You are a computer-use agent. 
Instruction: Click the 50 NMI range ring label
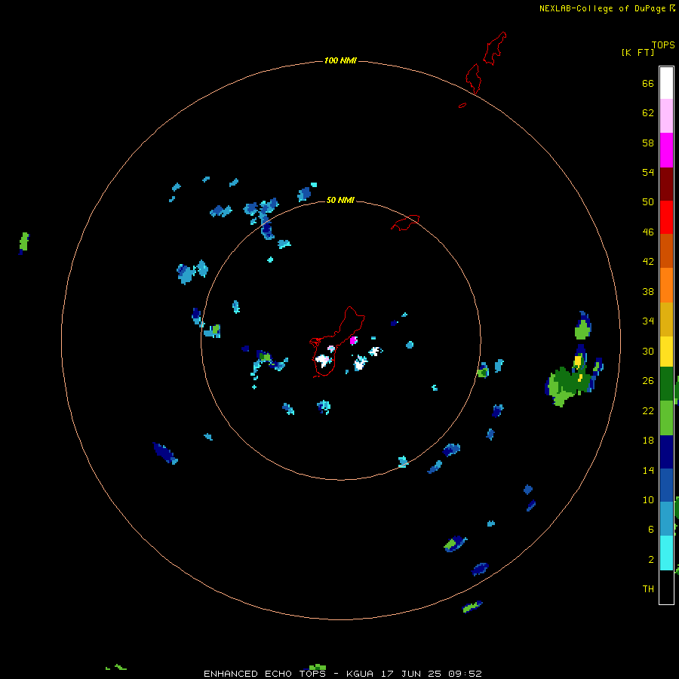(x=340, y=200)
